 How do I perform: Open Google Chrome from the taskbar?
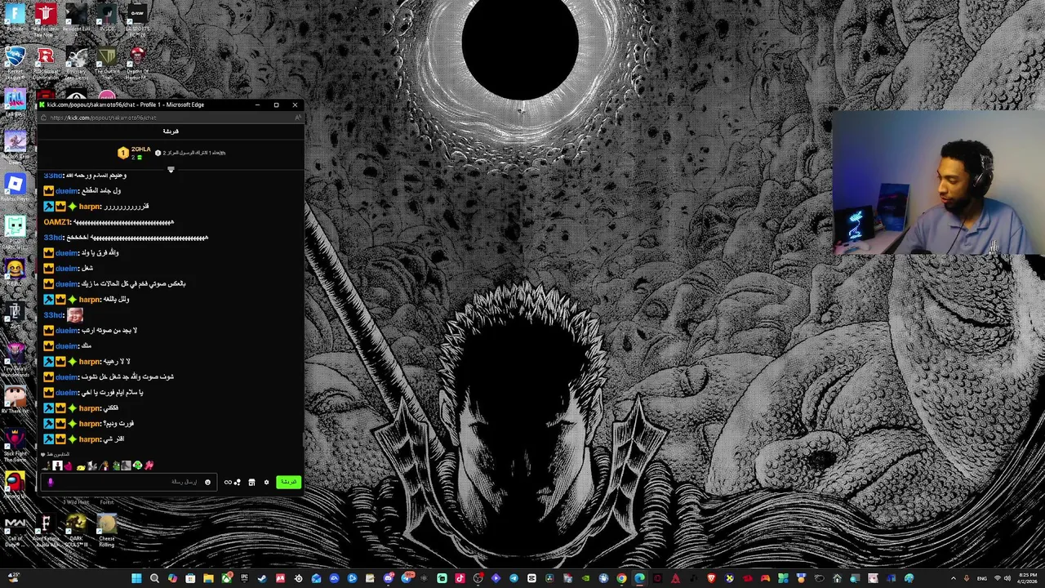[x=621, y=578]
